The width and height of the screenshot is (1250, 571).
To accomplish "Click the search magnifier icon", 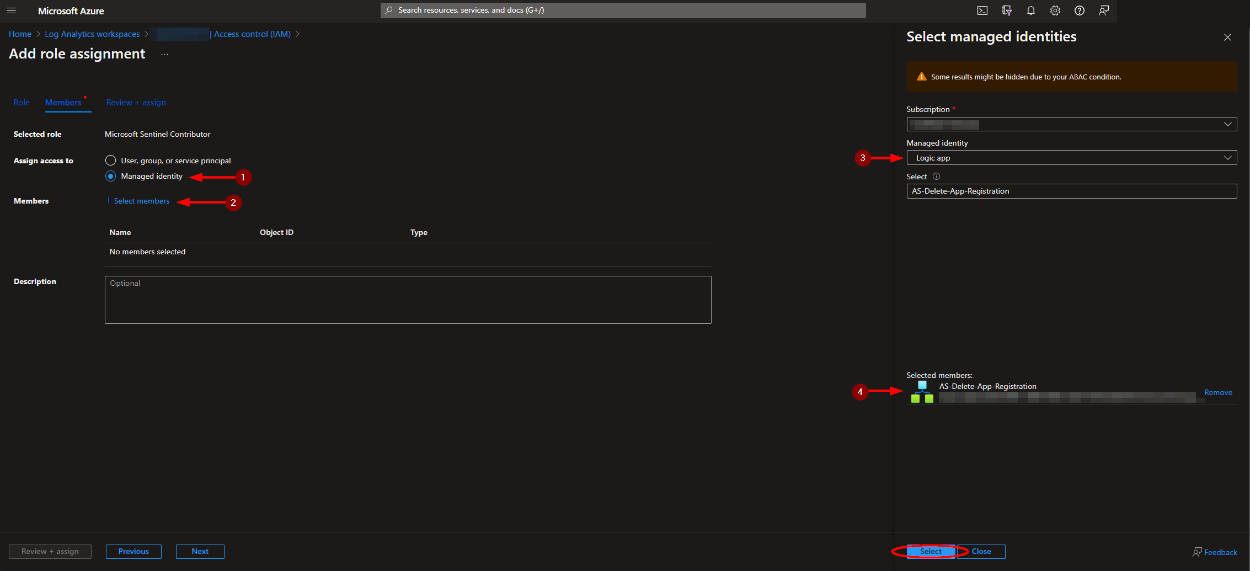I will (x=389, y=10).
